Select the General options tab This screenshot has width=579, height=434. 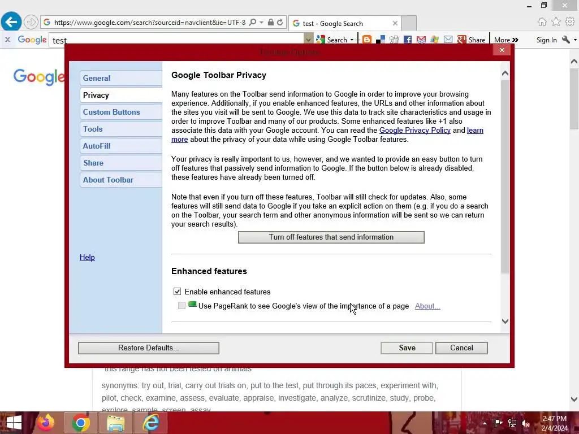[x=121, y=78]
